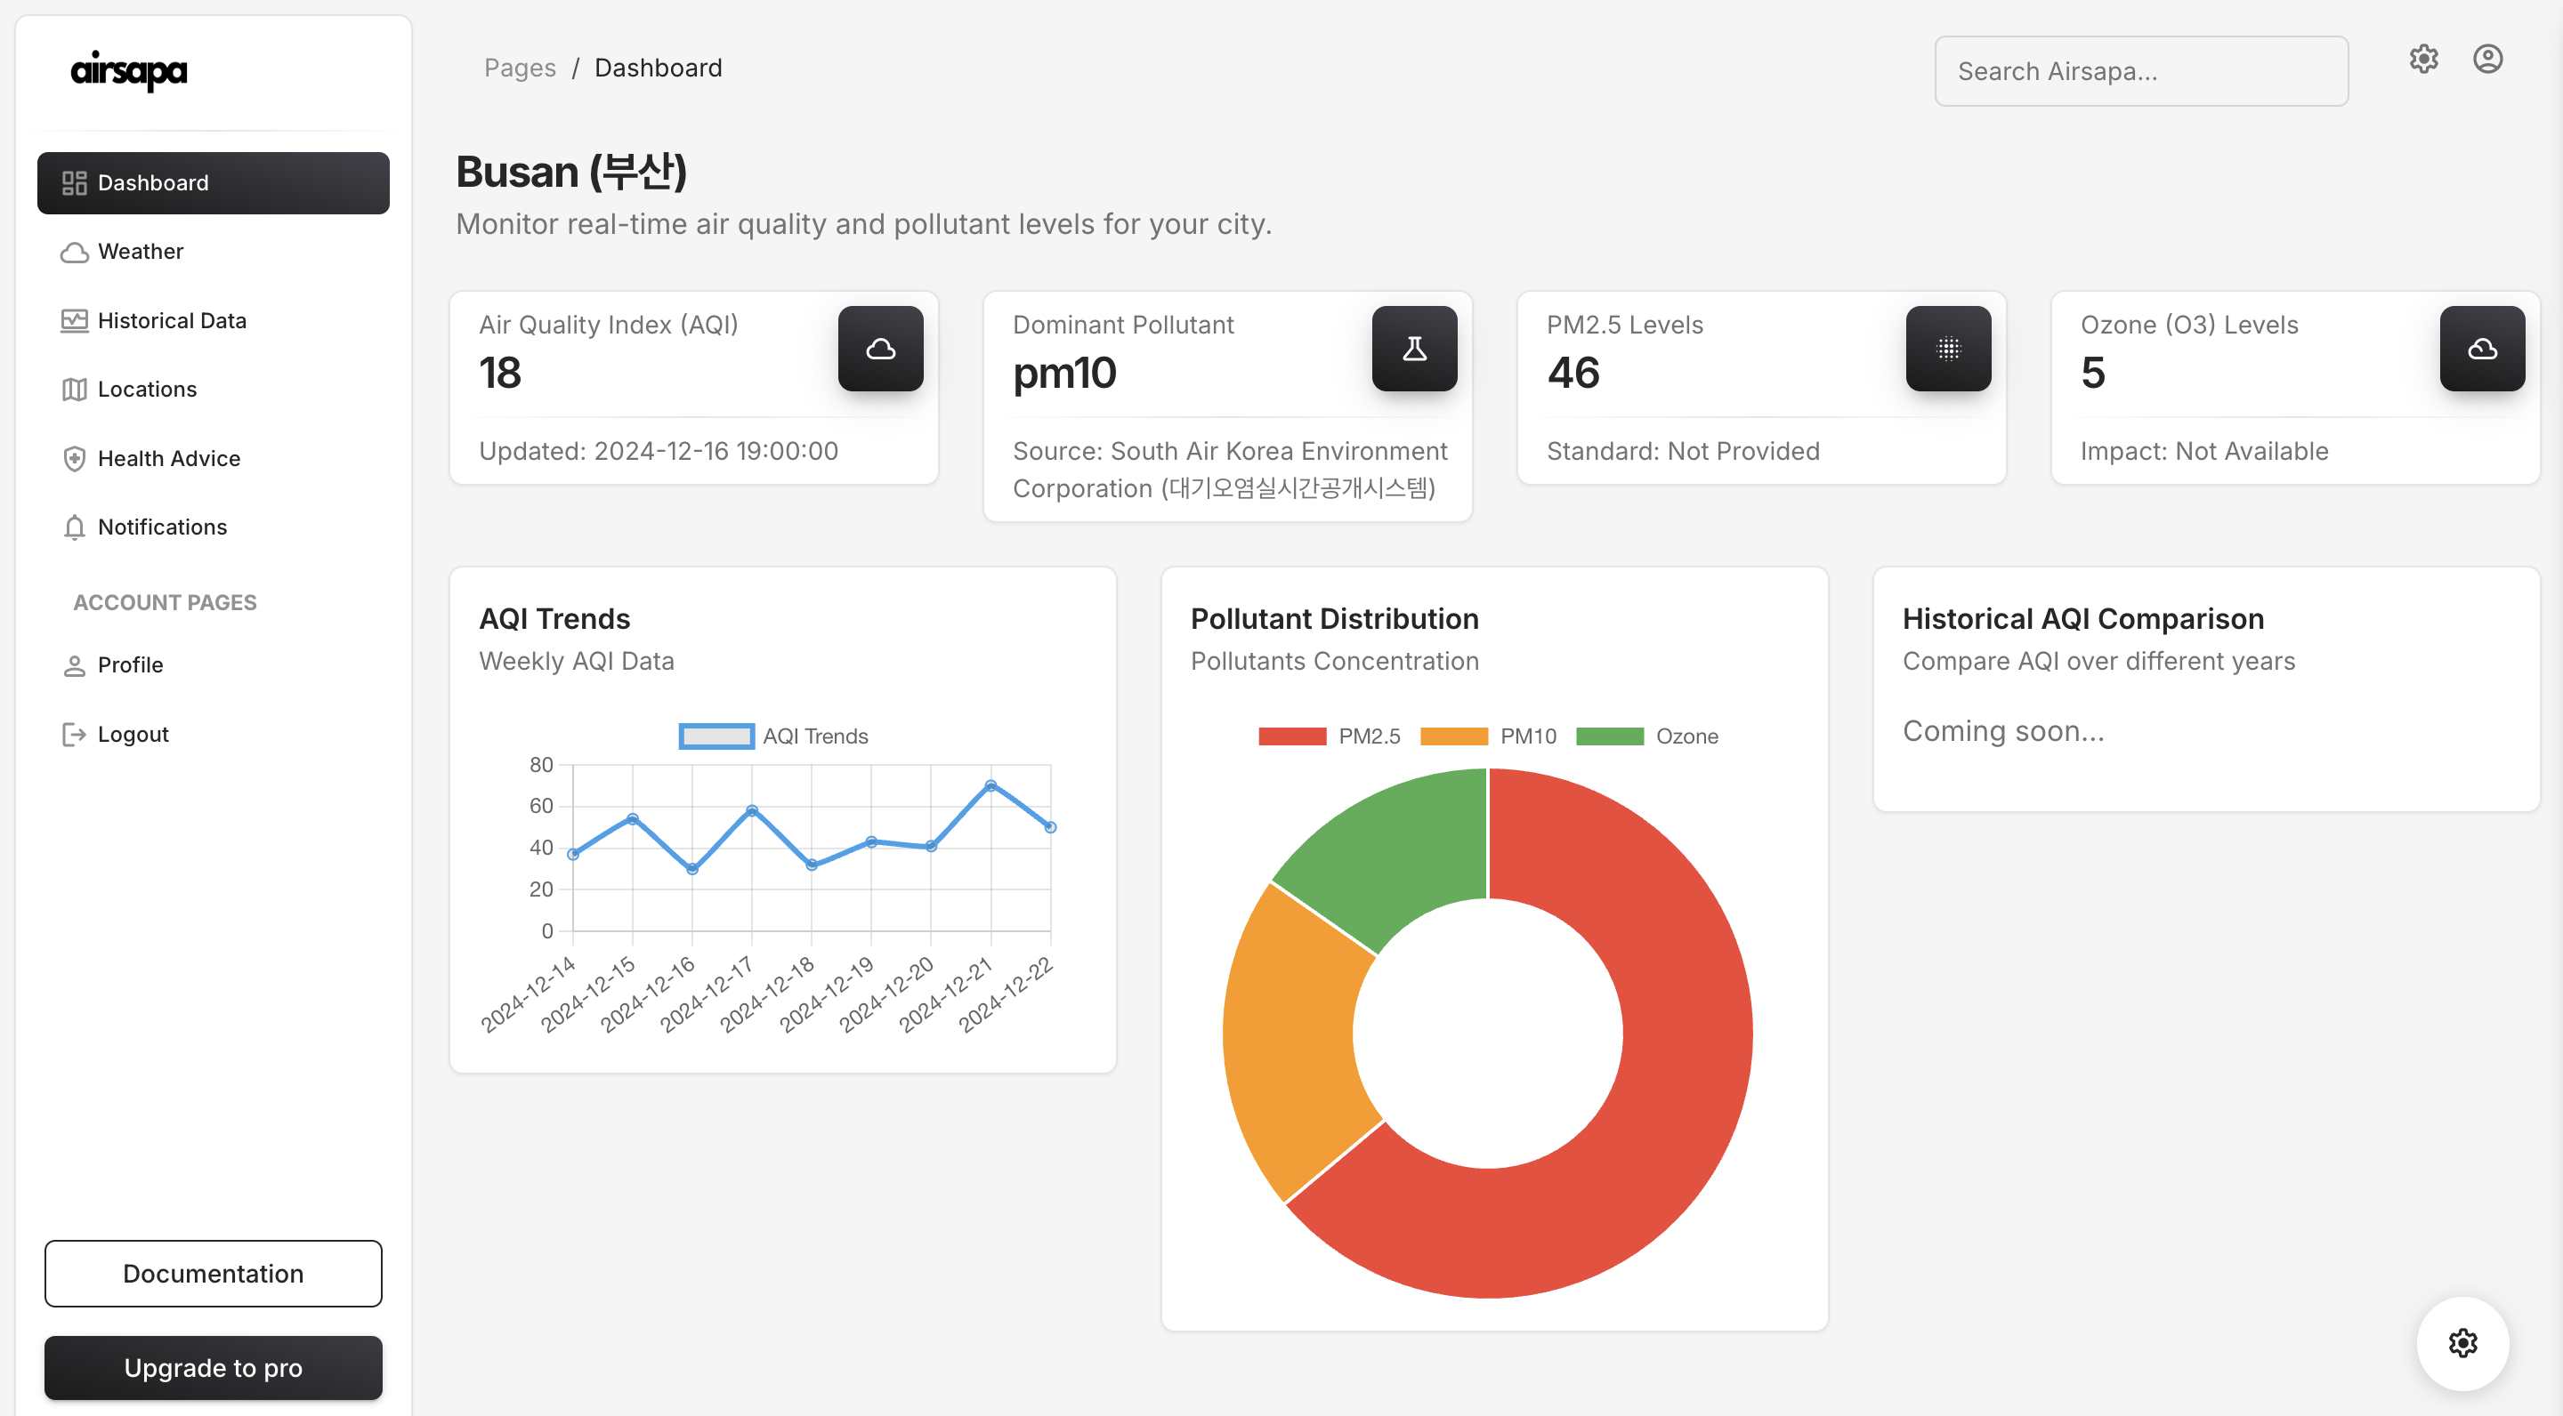Click the Upgrade to pro button

tap(211, 1367)
